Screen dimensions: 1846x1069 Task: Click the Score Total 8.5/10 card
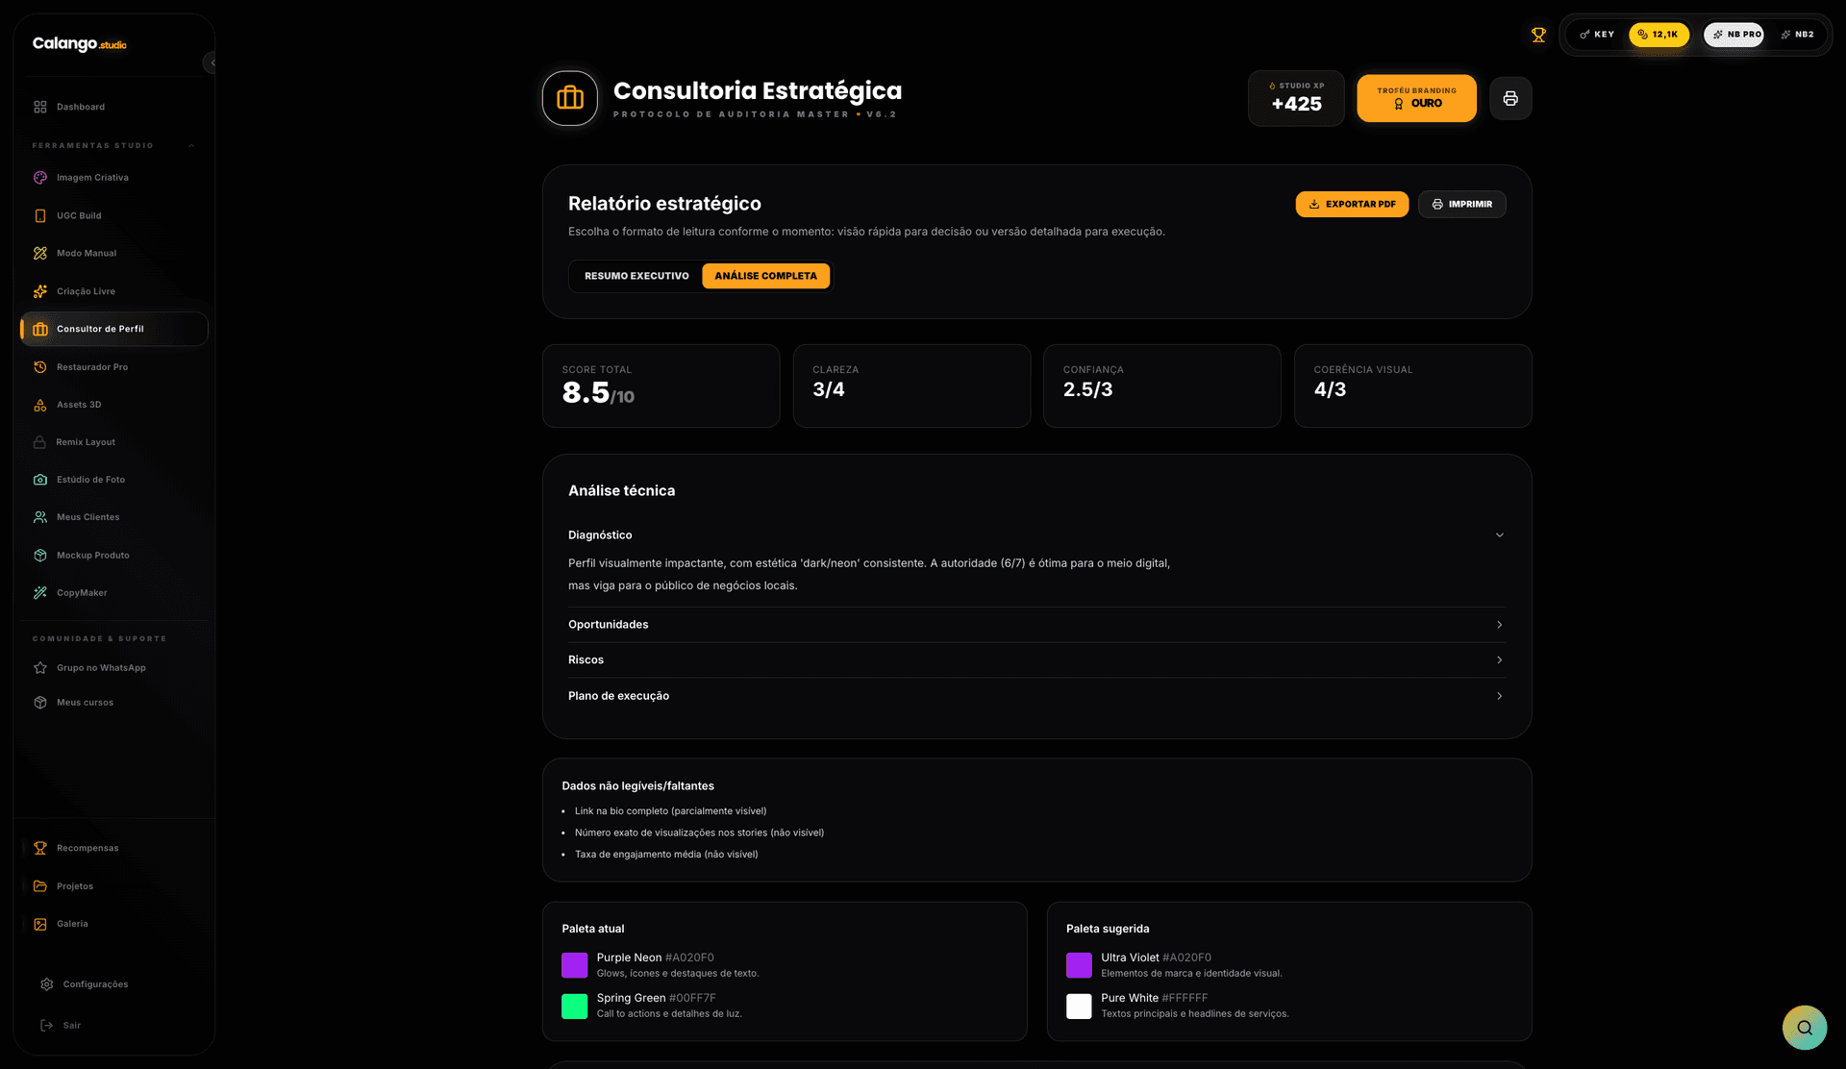661,385
